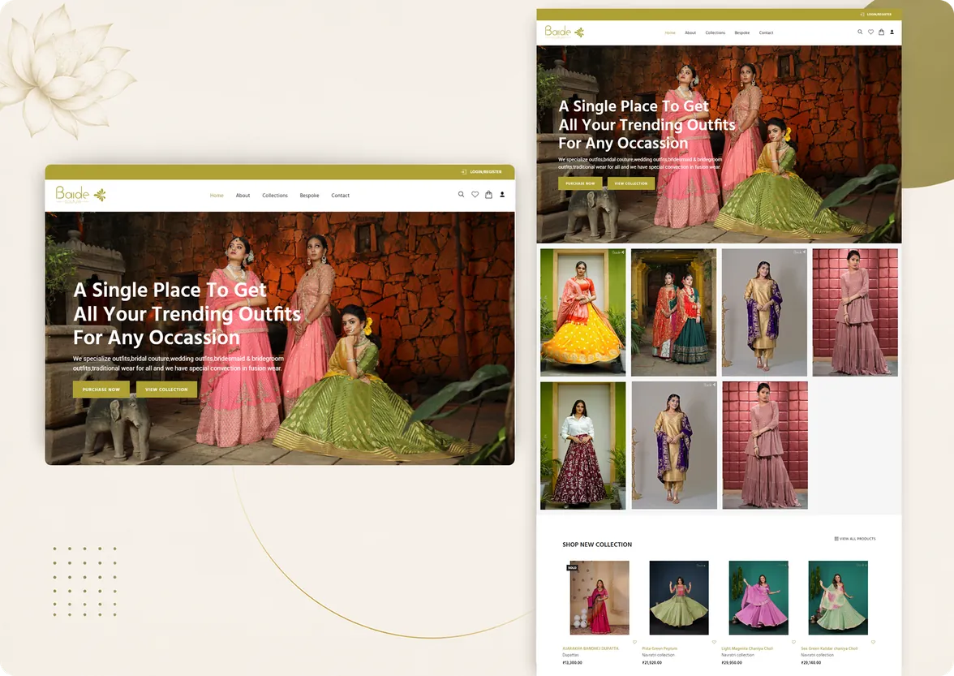This screenshot has width=954, height=676.
Task: Open the Light Magenta Chaniya Choli product image
Action: tap(758, 597)
